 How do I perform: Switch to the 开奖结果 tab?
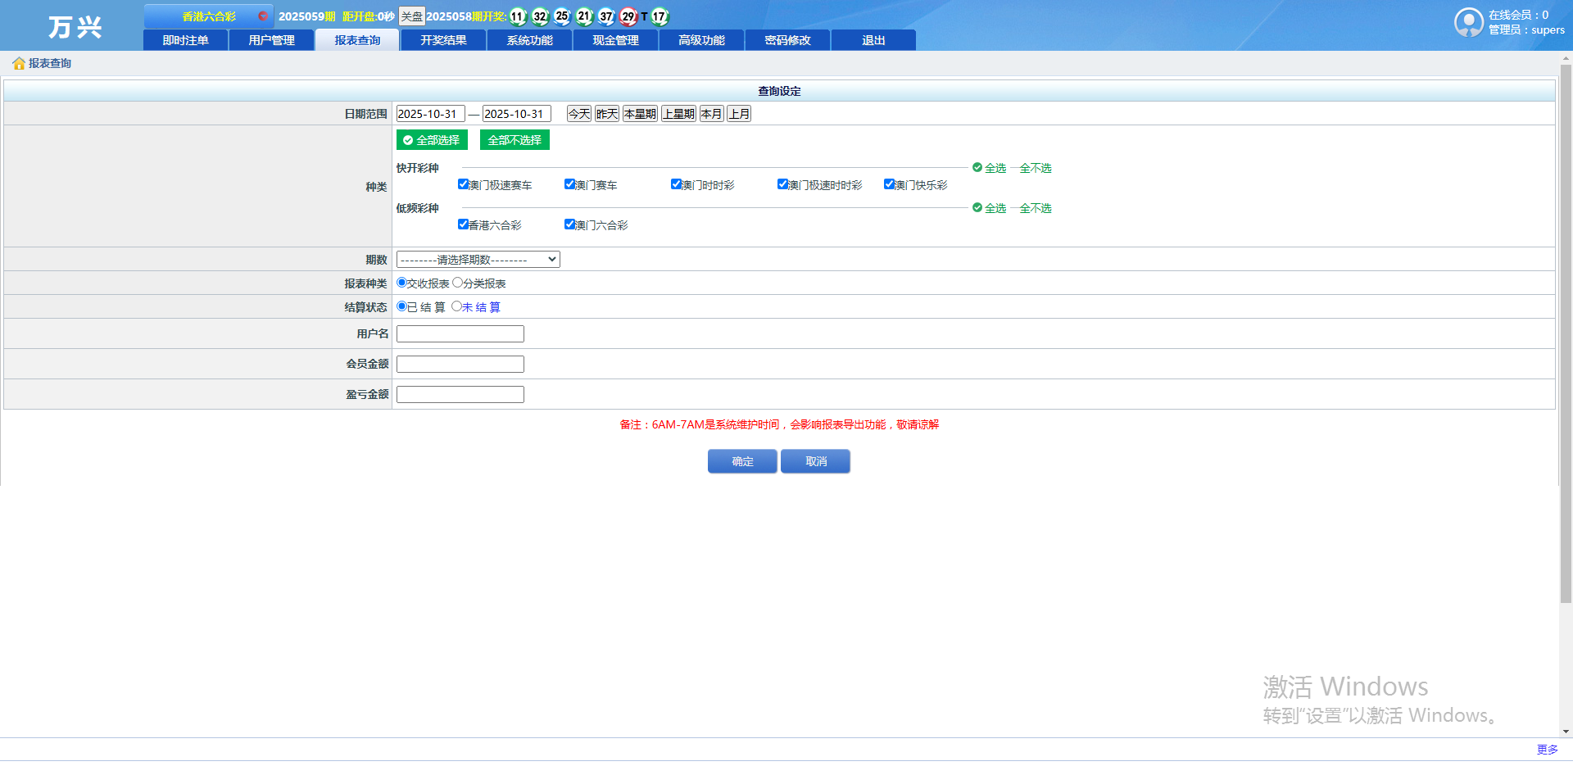(443, 40)
